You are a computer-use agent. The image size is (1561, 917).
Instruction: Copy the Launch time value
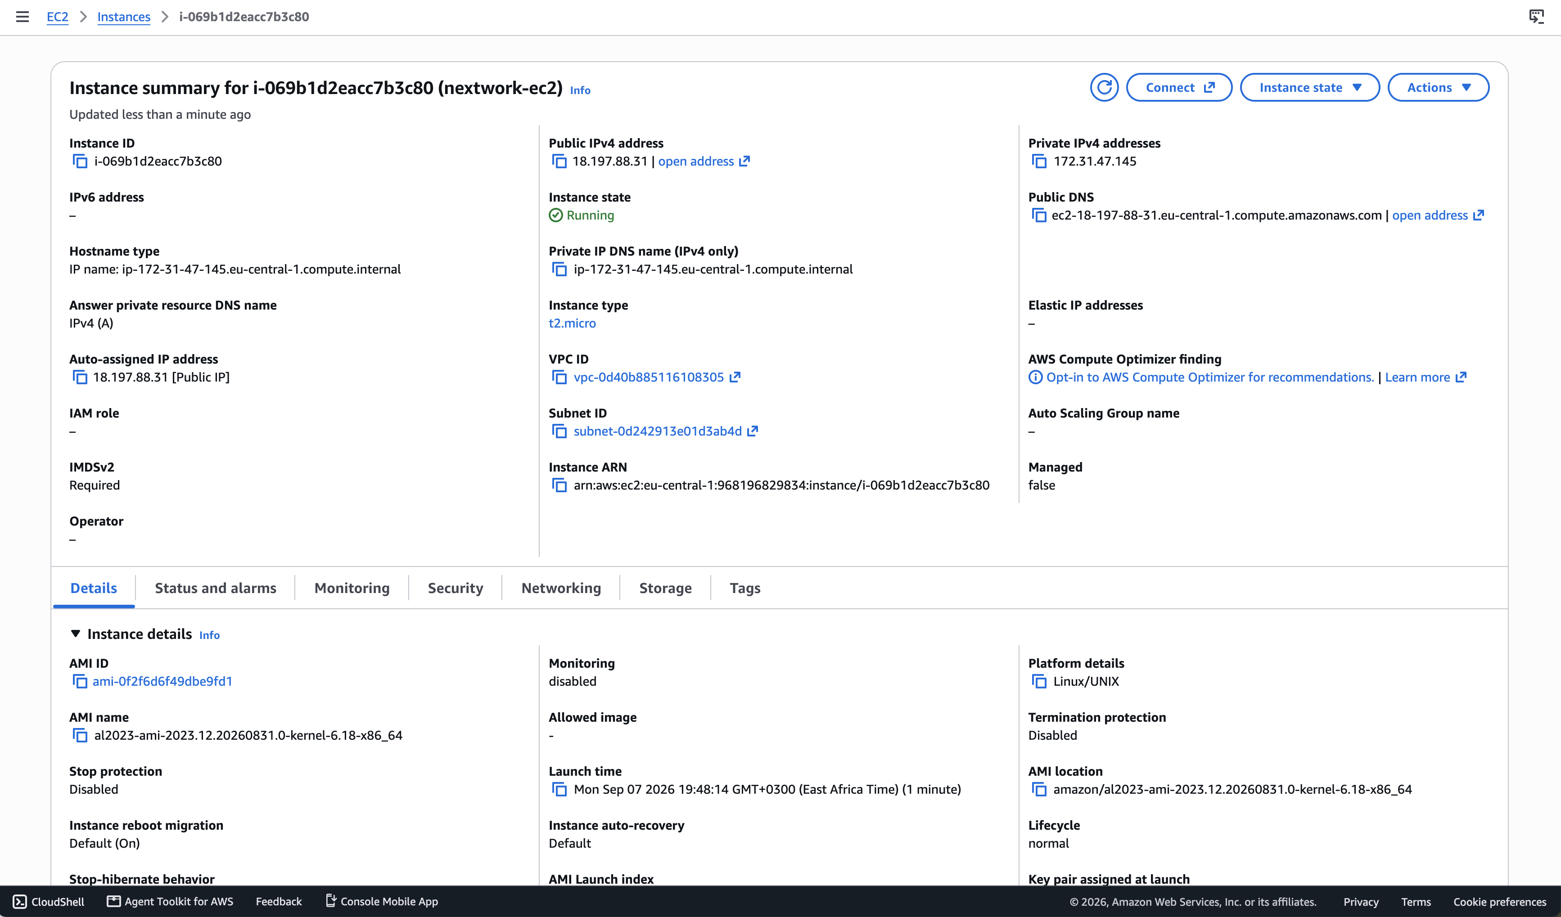[559, 790]
